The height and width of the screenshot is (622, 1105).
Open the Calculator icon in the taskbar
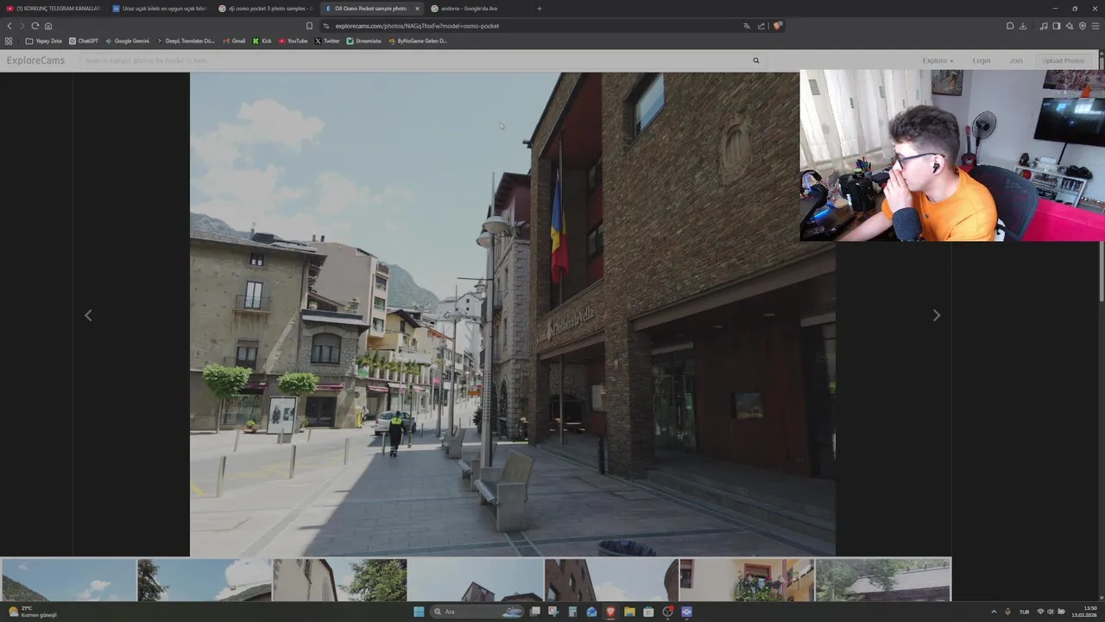tap(572, 612)
